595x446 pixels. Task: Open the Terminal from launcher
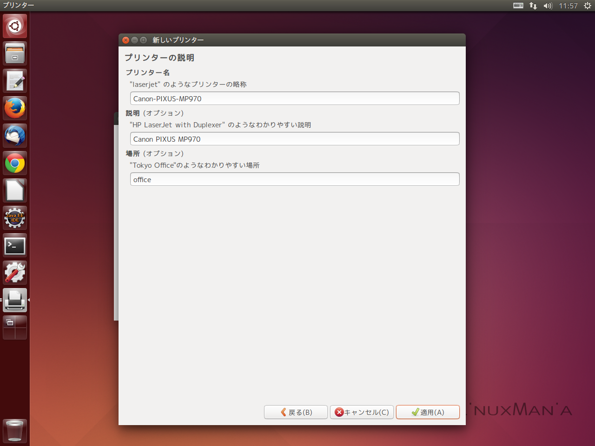tap(15, 245)
